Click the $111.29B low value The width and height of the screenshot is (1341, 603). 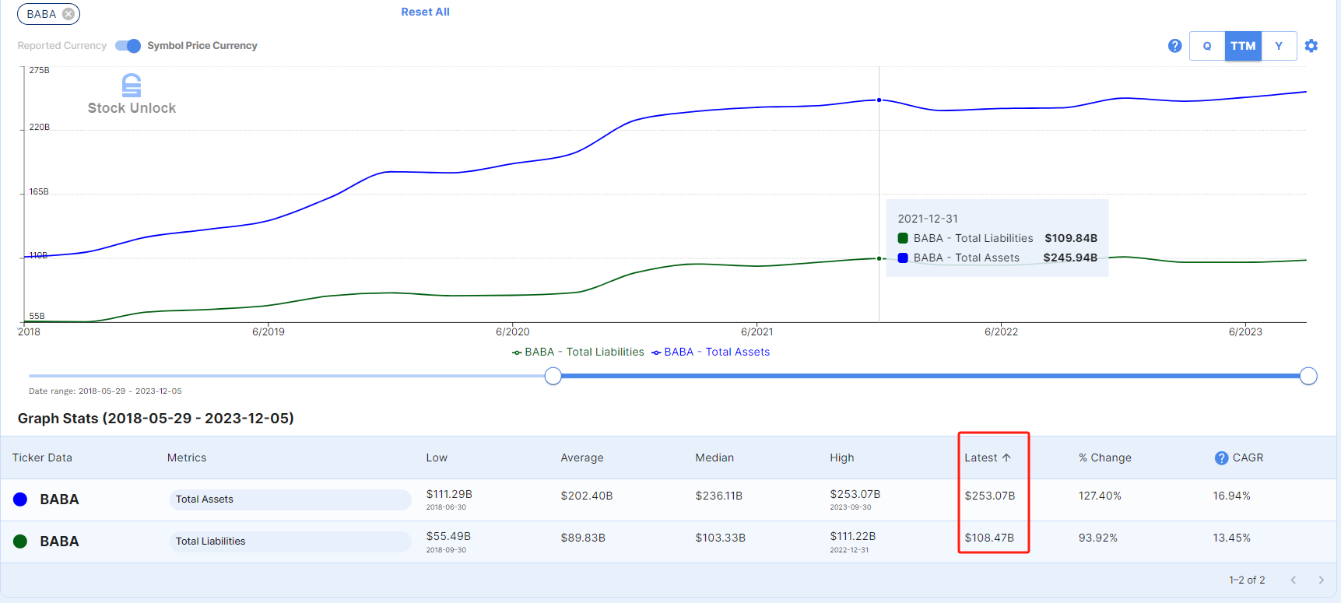coord(449,494)
